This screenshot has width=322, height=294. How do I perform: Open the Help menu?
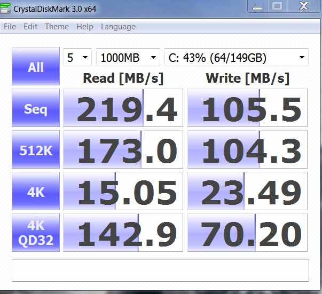(x=84, y=27)
